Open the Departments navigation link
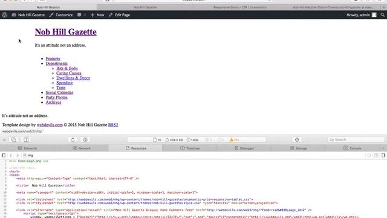Image resolution: width=387 pixels, height=218 pixels. [x=56, y=64]
